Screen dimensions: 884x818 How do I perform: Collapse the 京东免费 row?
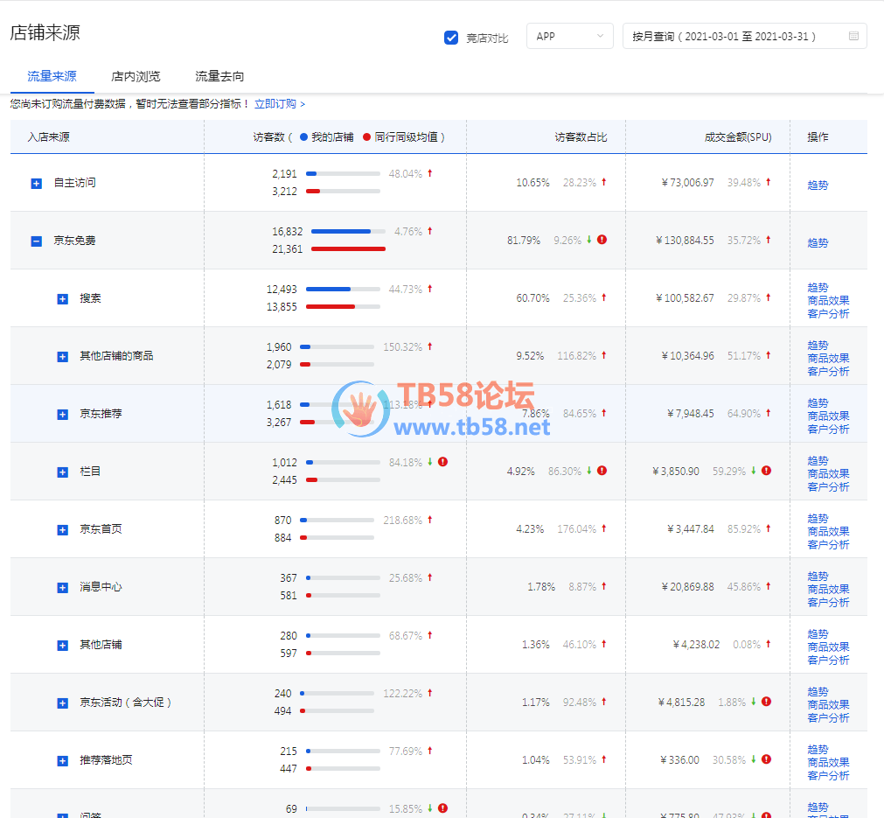(x=36, y=241)
